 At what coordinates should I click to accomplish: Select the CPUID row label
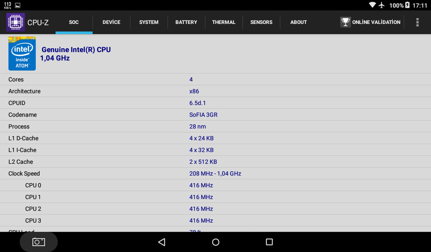(x=17, y=103)
